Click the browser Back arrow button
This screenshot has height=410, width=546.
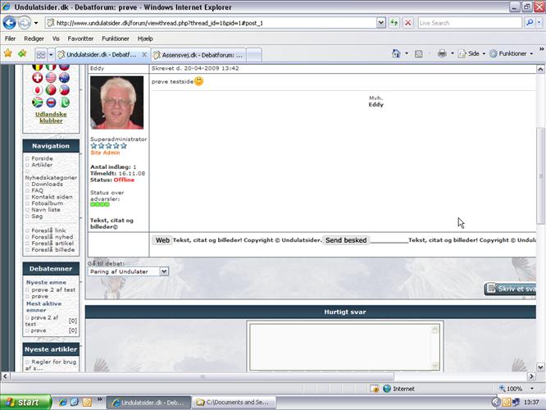click(x=11, y=22)
